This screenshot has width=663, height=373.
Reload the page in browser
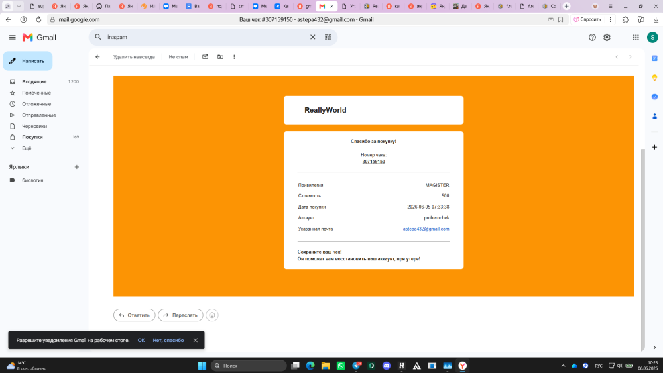tap(38, 19)
